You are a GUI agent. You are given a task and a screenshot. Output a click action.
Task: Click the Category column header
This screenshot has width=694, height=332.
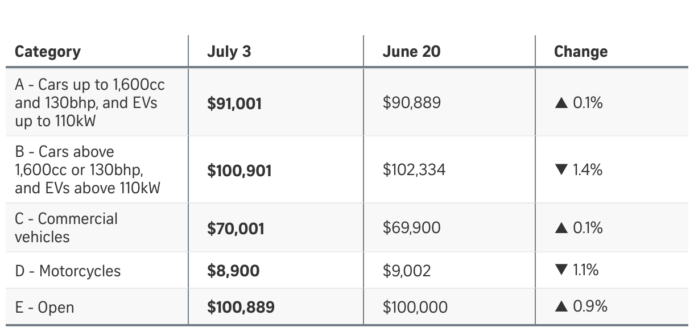click(48, 52)
